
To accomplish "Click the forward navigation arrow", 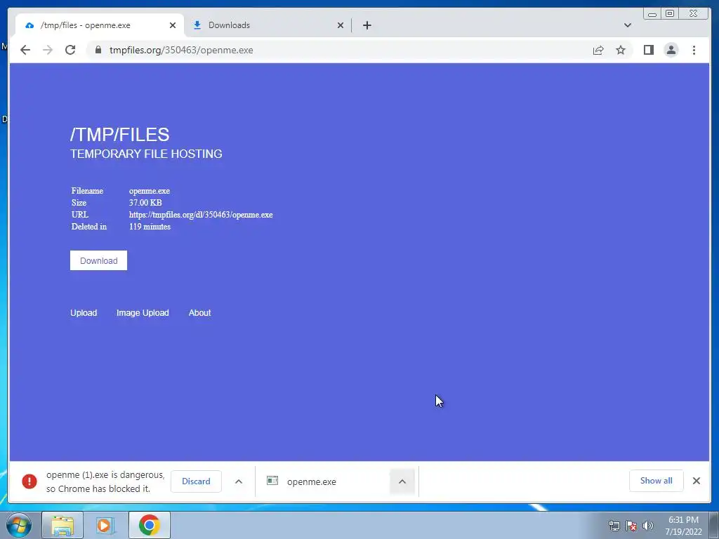I will [48, 50].
